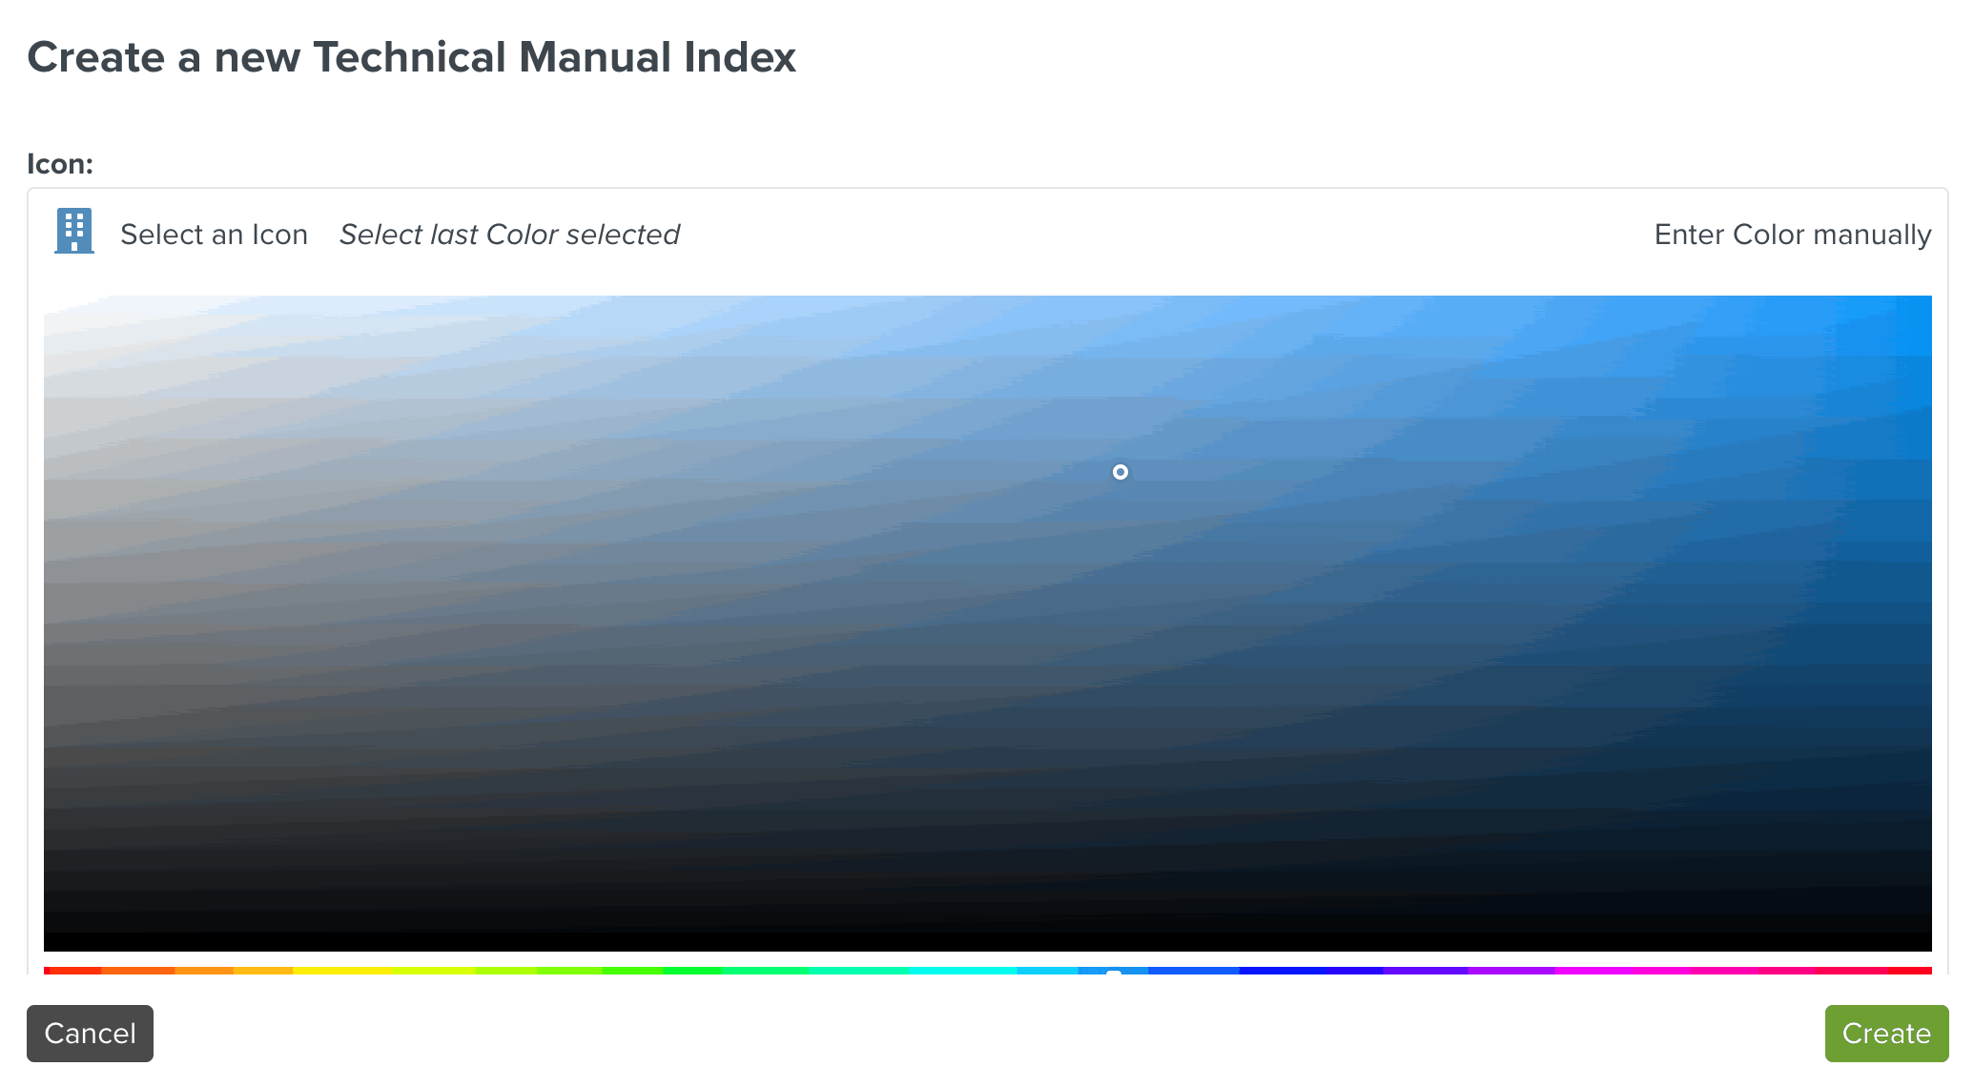This screenshot has height=1087, width=1974.
Task: Click the hue slider white handle
Action: [x=1113, y=973]
